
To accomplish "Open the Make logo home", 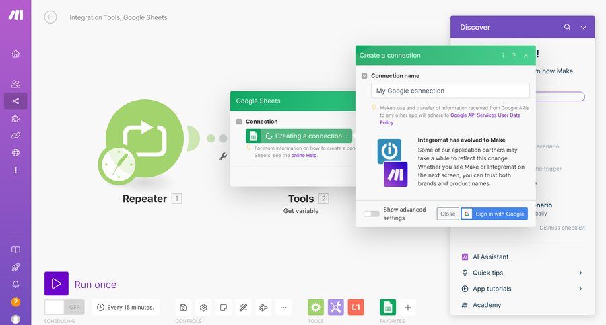I will click(16, 15).
